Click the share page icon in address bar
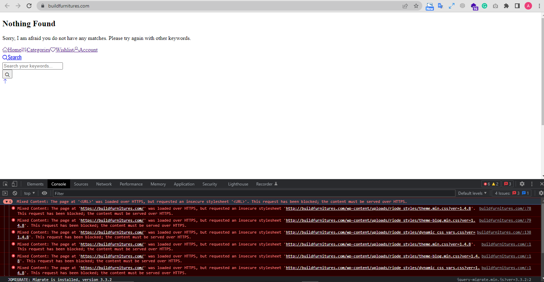The width and height of the screenshot is (544, 282). [405, 6]
